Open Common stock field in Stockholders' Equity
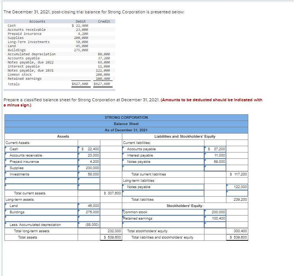 pos(163,212)
